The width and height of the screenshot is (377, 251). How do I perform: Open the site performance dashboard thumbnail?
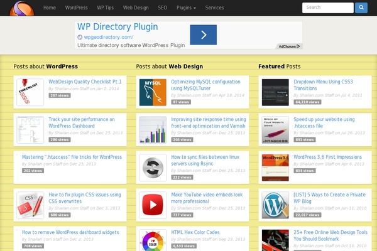(x=30, y=130)
